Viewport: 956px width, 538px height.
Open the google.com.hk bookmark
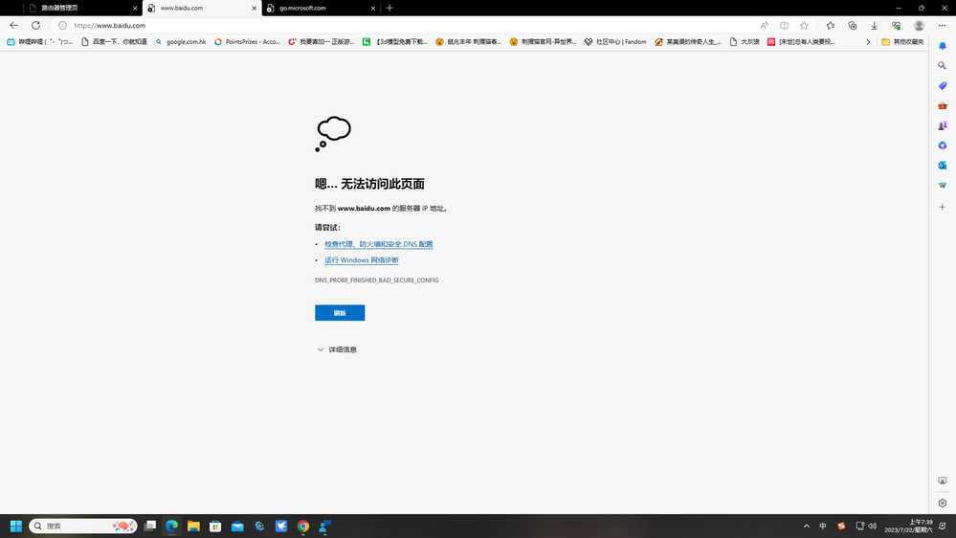coord(181,42)
